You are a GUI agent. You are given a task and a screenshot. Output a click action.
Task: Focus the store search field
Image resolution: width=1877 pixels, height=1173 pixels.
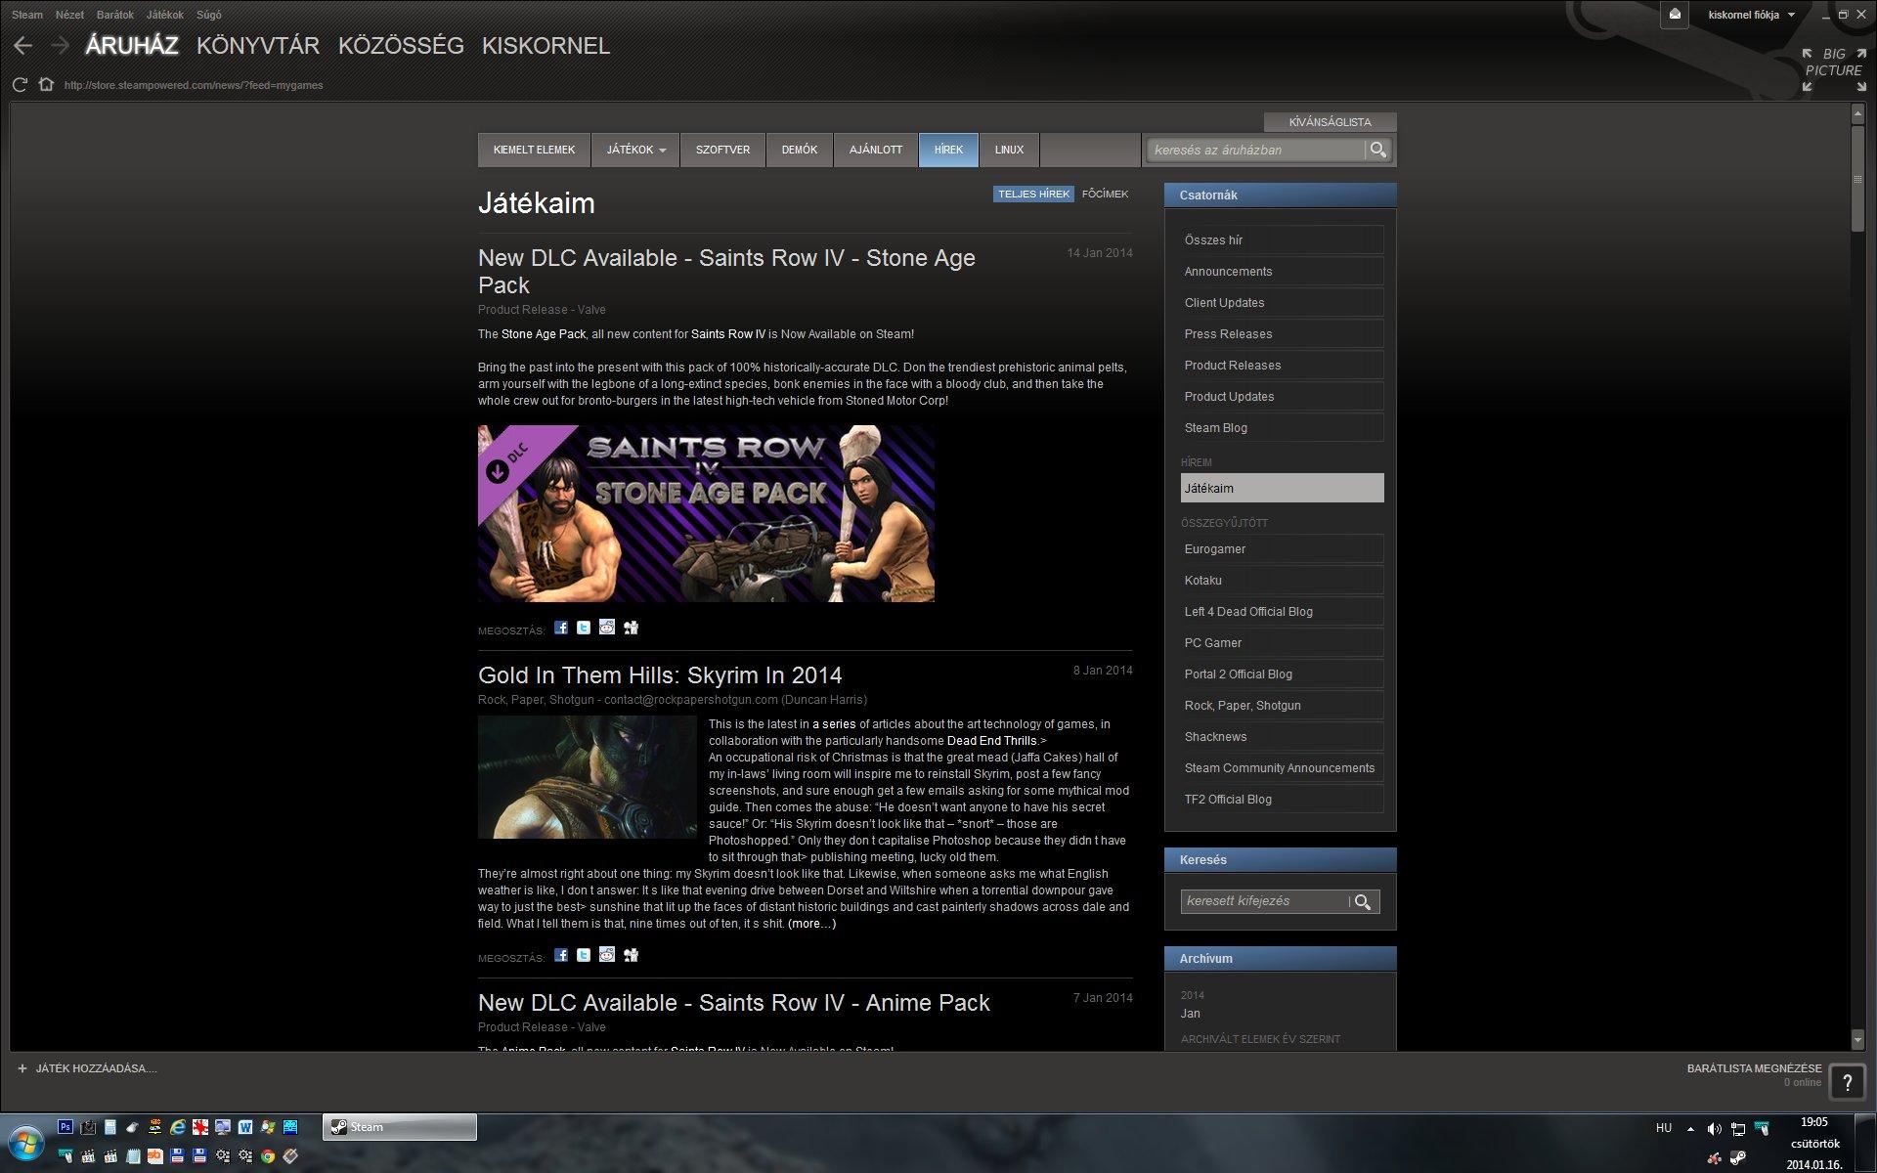point(1256,150)
